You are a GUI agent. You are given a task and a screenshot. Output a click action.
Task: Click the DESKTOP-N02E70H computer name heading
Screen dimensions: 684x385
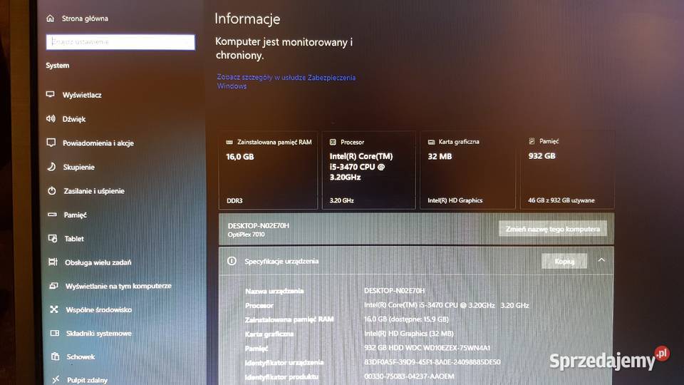[258, 225]
